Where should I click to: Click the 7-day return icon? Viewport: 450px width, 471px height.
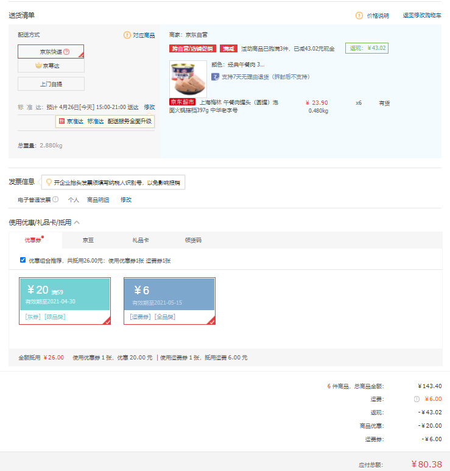click(x=215, y=77)
